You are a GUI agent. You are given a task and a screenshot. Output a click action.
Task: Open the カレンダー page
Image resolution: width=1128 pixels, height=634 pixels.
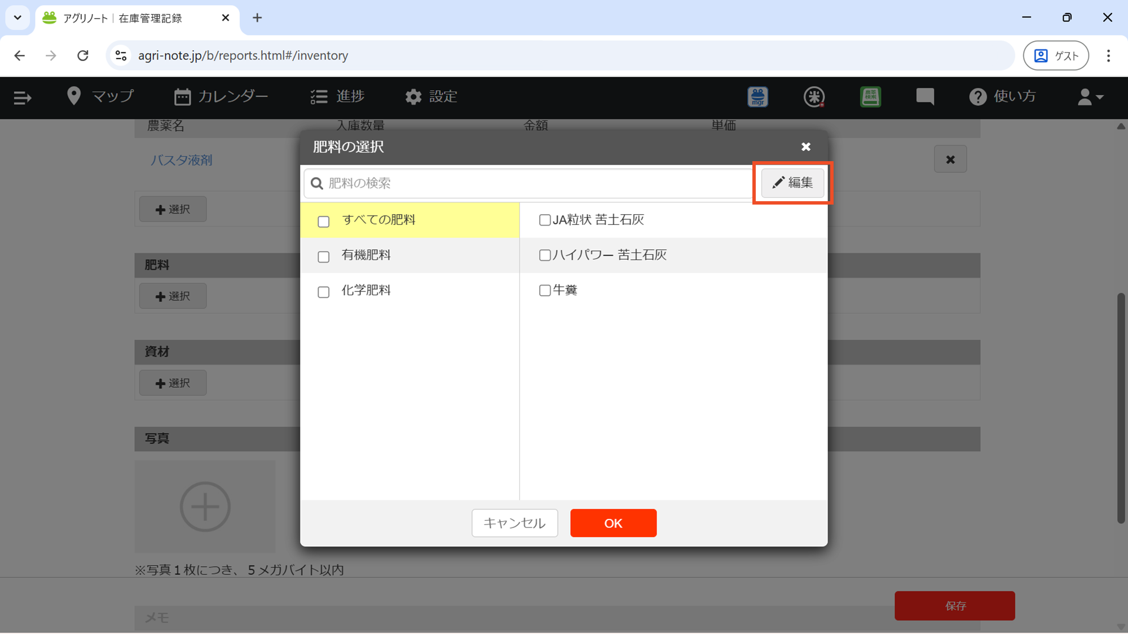tap(221, 96)
